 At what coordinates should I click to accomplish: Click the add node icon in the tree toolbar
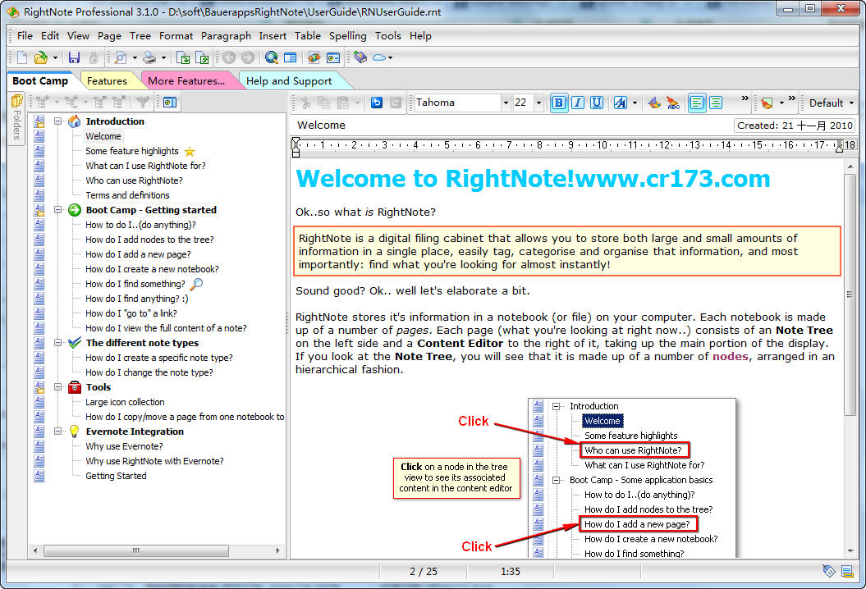43,102
